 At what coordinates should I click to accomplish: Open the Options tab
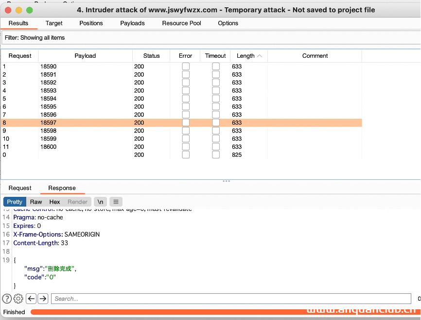(x=228, y=23)
